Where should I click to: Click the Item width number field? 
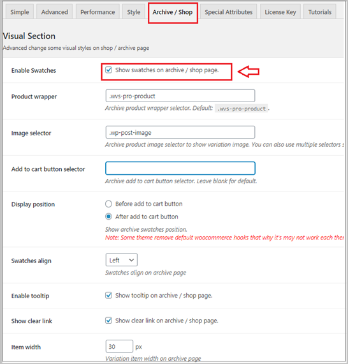119,346
